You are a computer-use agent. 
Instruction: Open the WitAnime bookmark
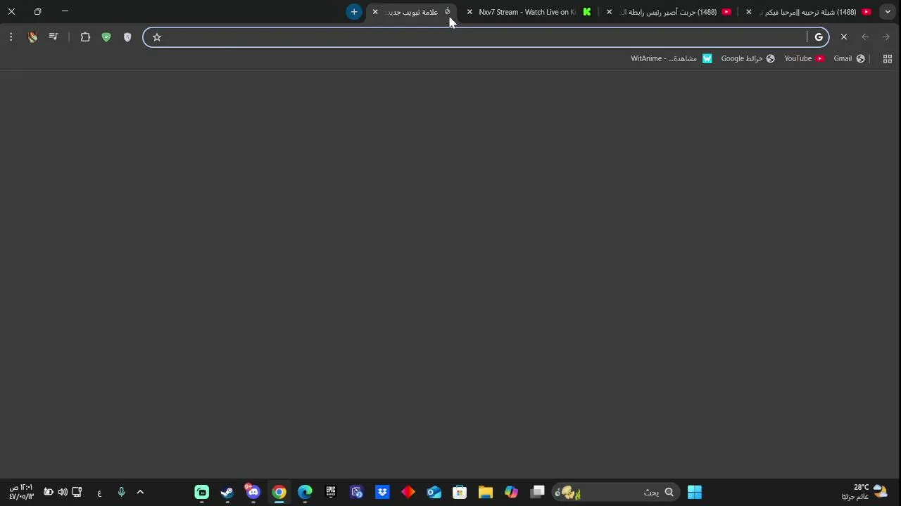672,58
